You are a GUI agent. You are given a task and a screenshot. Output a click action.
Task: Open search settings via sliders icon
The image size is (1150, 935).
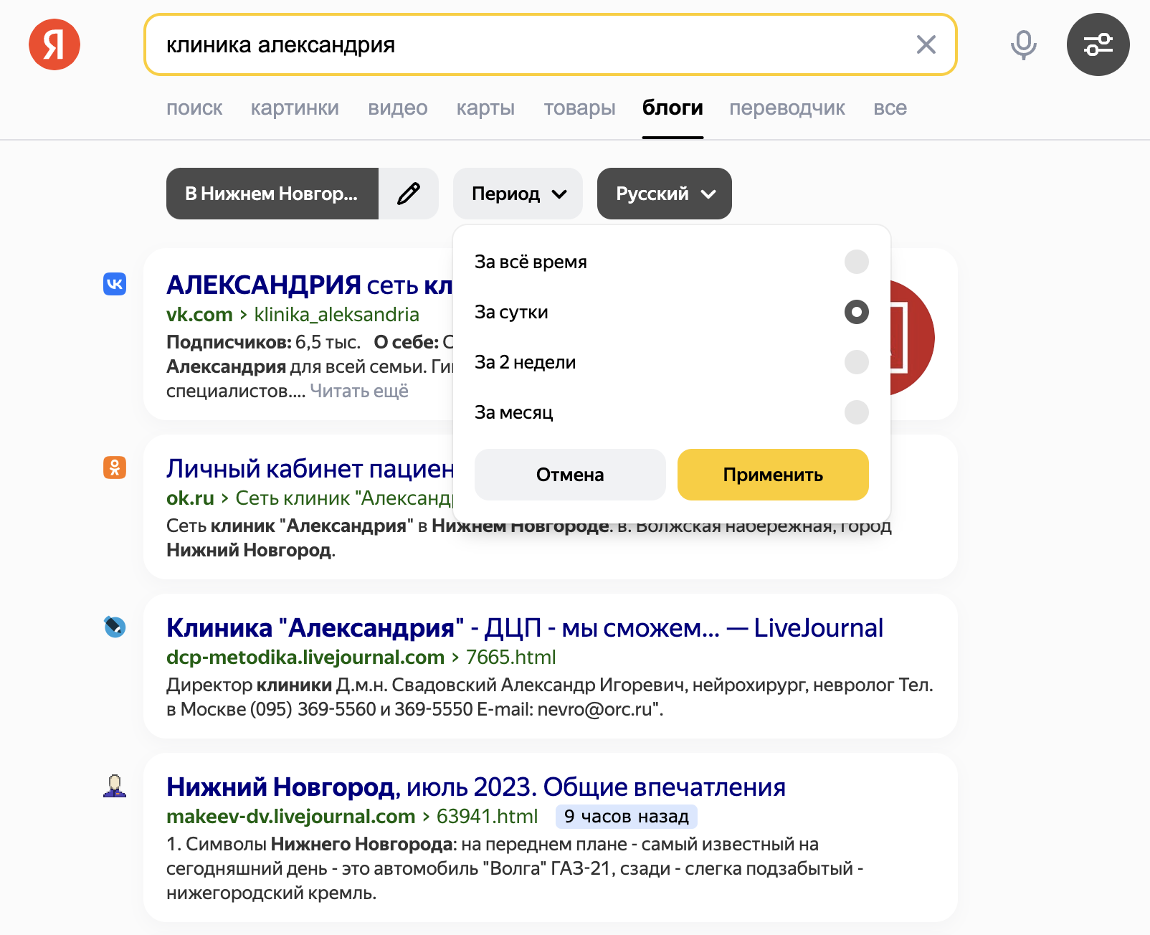(x=1098, y=44)
